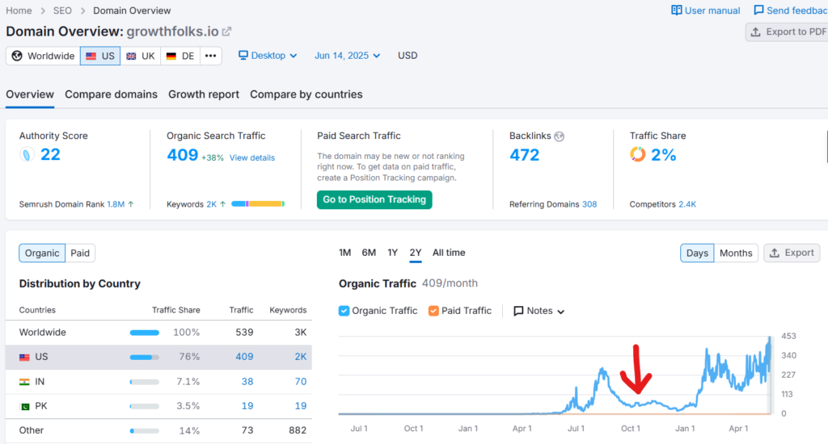Click the Traffic Share donut icon
This screenshot has width=828, height=444.
coord(638,155)
